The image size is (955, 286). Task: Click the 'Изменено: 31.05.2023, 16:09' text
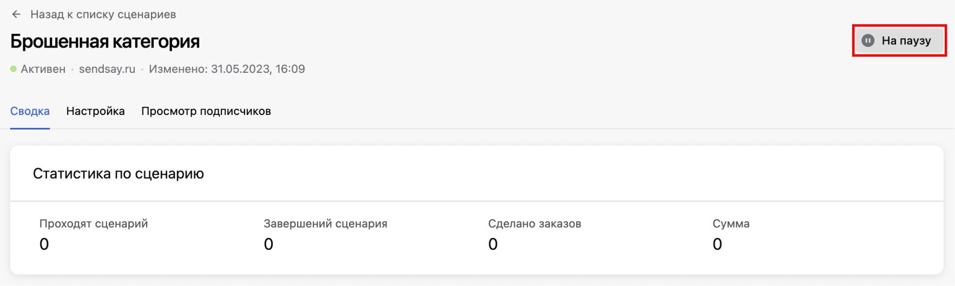tap(227, 69)
